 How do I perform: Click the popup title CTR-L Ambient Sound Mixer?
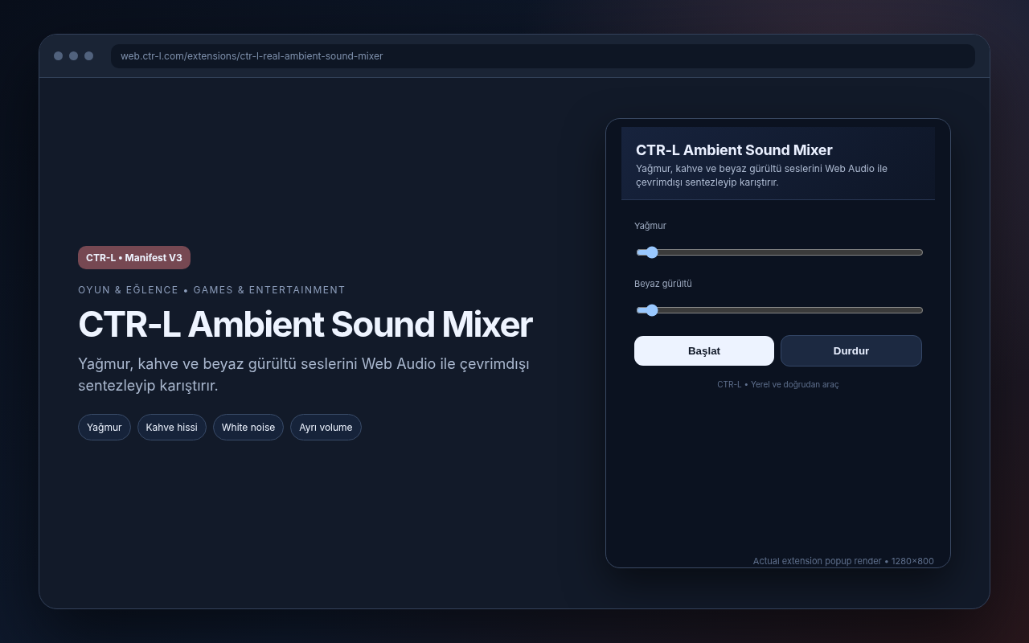click(x=734, y=149)
